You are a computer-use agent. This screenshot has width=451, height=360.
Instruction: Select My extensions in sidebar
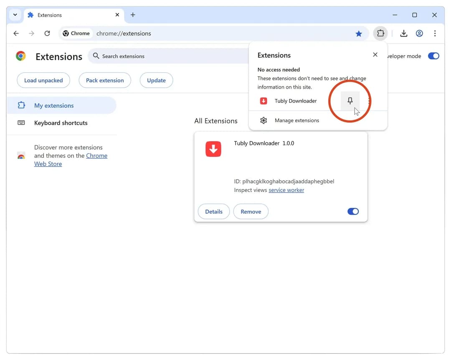(x=61, y=105)
